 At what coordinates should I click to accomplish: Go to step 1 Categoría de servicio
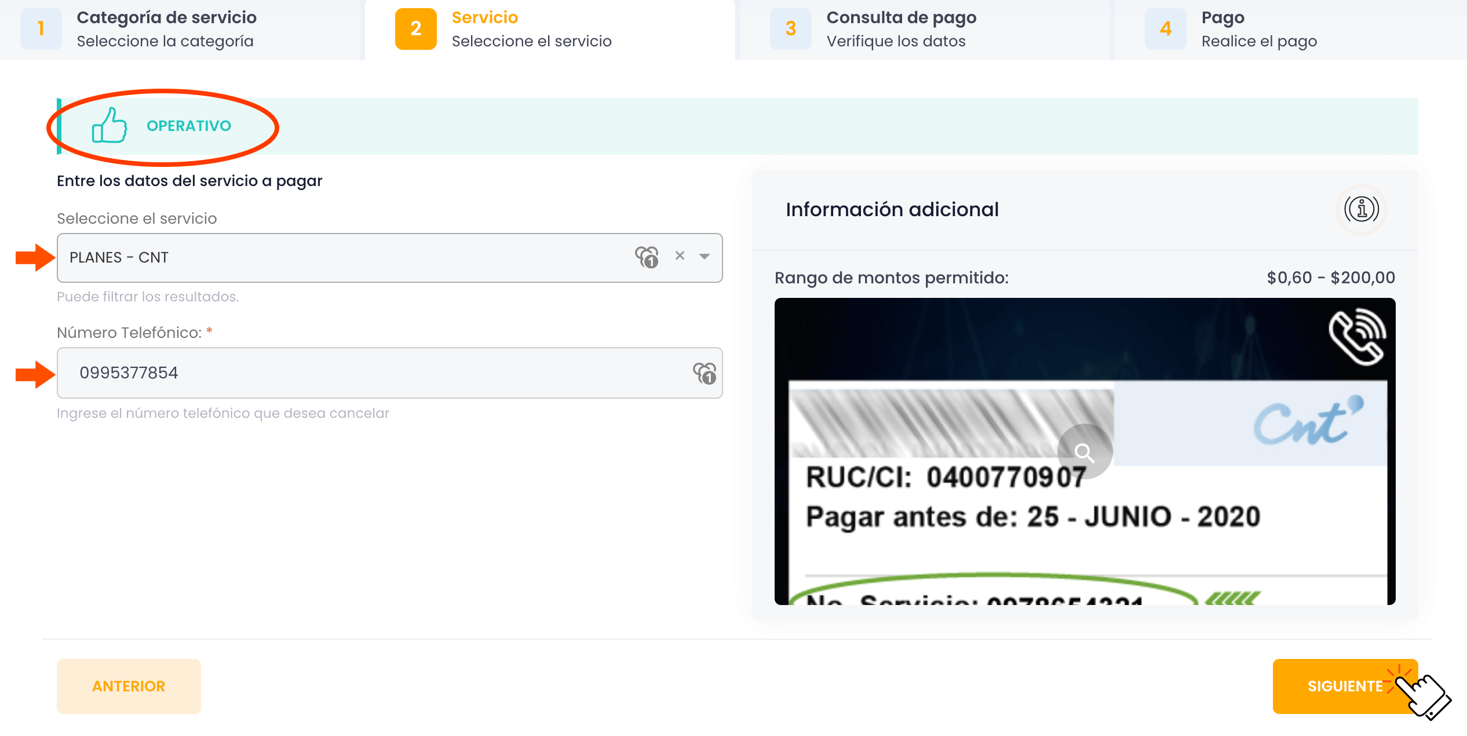tap(180, 29)
